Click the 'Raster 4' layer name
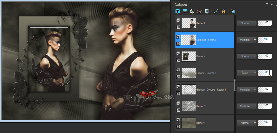Viewport: 277px width, 133px height. (x=201, y=56)
